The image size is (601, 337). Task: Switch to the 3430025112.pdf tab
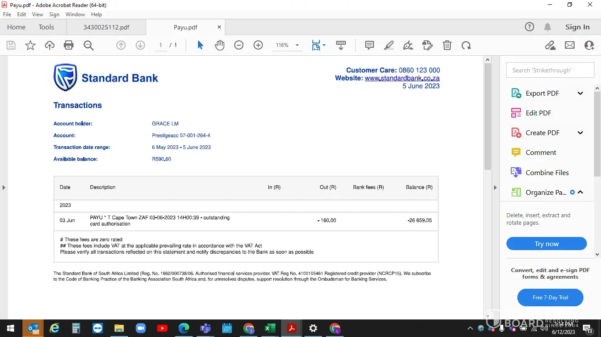[106, 27]
